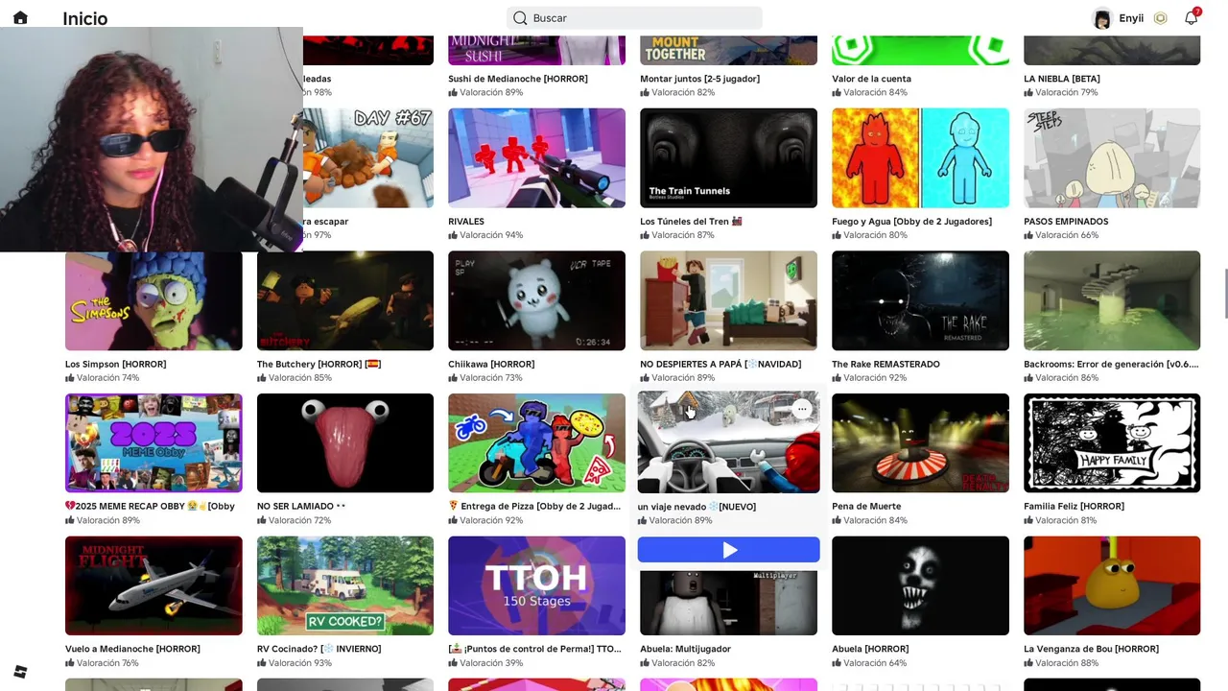Click the 'Chiikawa [HORROR]' title text
The width and height of the screenshot is (1228, 691).
(491, 365)
